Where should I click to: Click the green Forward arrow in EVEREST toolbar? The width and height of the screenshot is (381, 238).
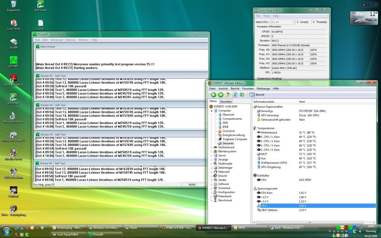pos(221,95)
